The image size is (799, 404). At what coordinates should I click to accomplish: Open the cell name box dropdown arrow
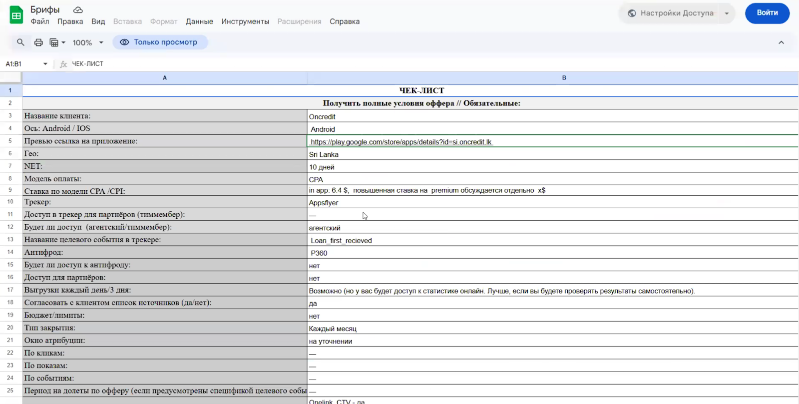click(x=45, y=64)
